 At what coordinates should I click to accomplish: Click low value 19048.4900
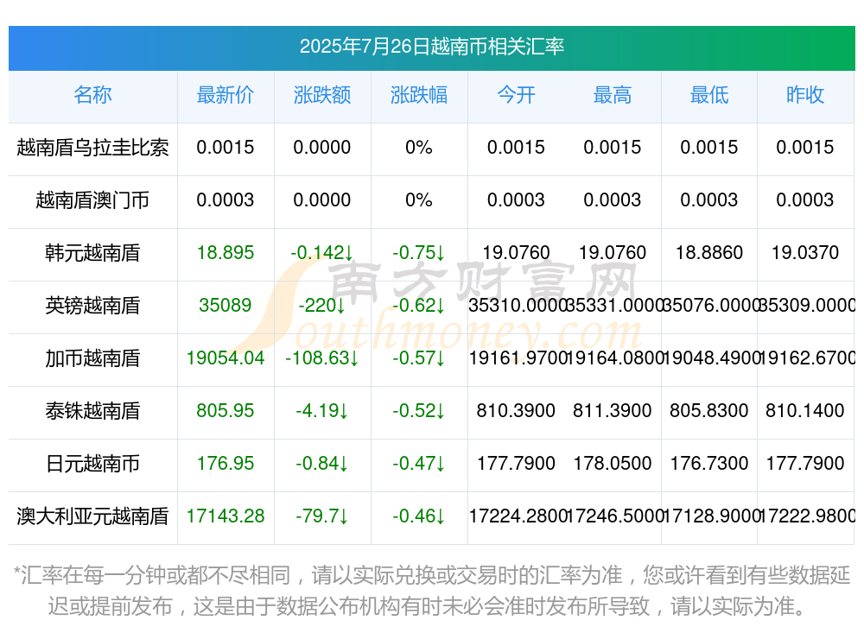click(710, 358)
